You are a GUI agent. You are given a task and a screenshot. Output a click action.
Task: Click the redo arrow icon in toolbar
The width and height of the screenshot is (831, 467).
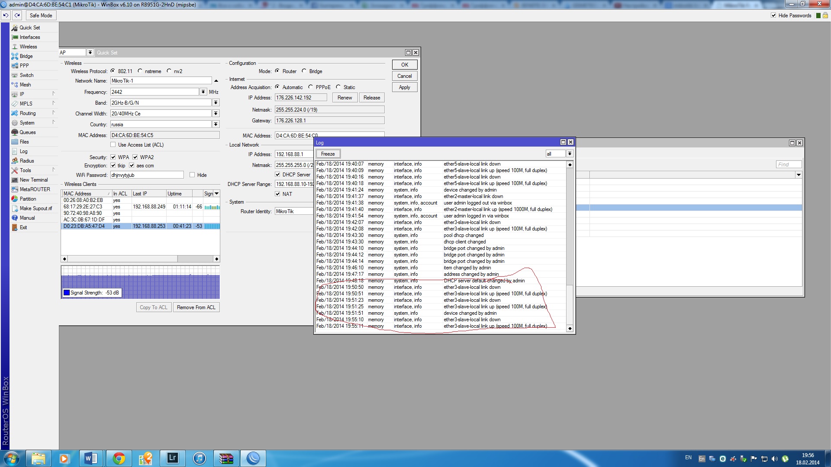pyautogui.click(x=17, y=16)
